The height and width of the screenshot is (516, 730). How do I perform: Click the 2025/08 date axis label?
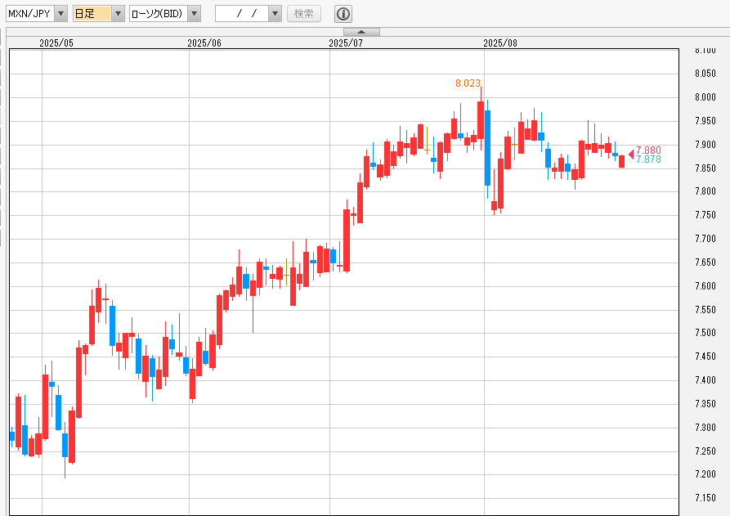pos(500,43)
